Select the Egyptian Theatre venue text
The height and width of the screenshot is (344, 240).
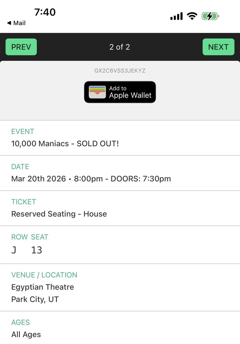click(42, 287)
